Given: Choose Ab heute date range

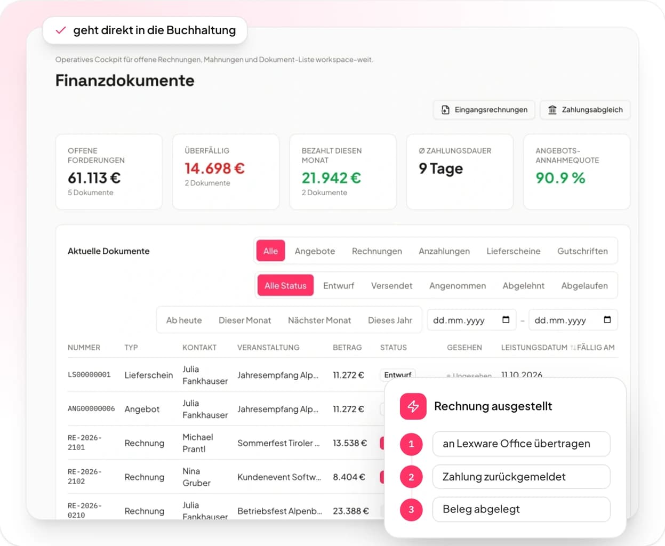Looking at the screenshot, I should (x=184, y=320).
